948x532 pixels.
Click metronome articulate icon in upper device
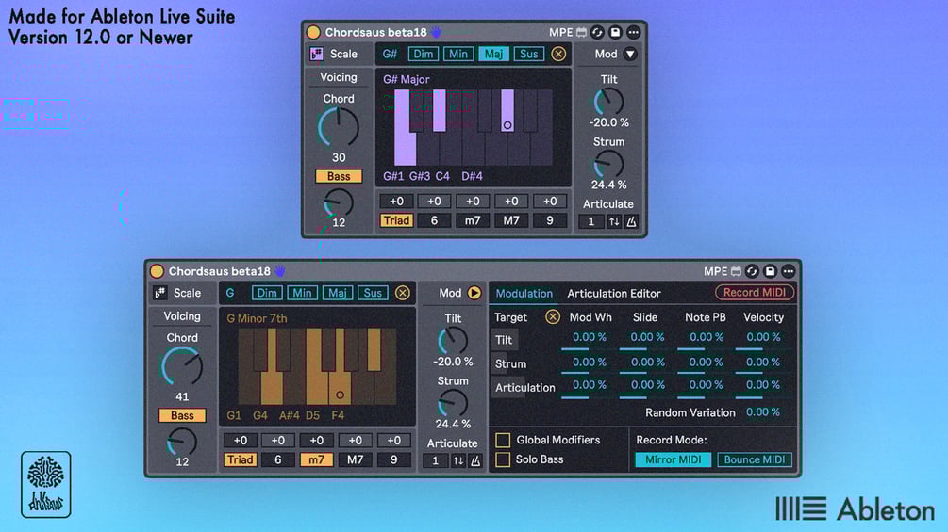pyautogui.click(x=631, y=221)
